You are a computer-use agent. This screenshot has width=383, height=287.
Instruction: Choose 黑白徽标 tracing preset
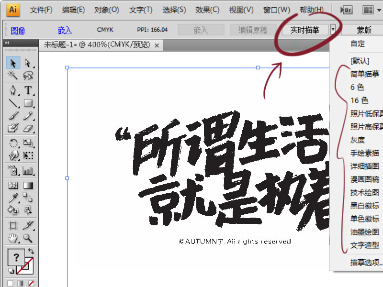(364, 206)
